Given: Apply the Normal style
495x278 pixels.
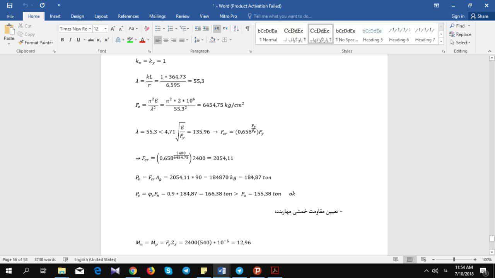Looking at the screenshot, I should point(268,34).
